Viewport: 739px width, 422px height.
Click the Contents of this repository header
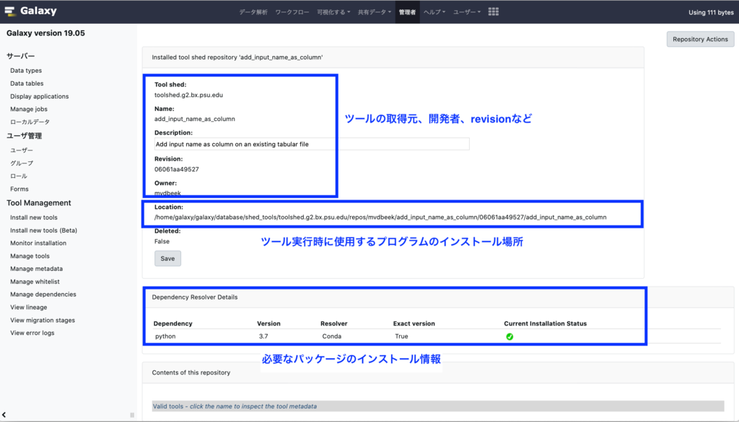point(191,372)
